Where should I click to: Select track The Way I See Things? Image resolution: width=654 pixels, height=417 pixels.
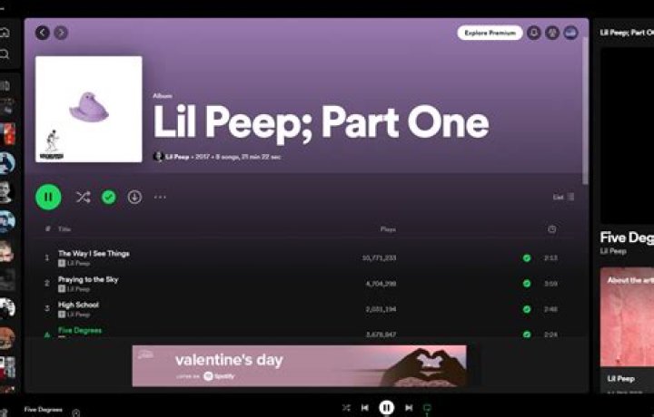(x=94, y=254)
